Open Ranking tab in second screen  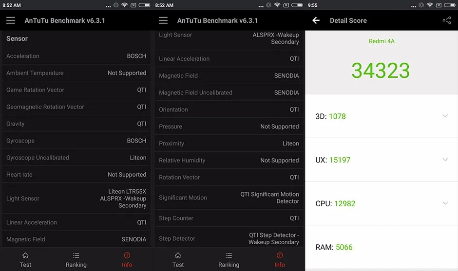(x=229, y=260)
